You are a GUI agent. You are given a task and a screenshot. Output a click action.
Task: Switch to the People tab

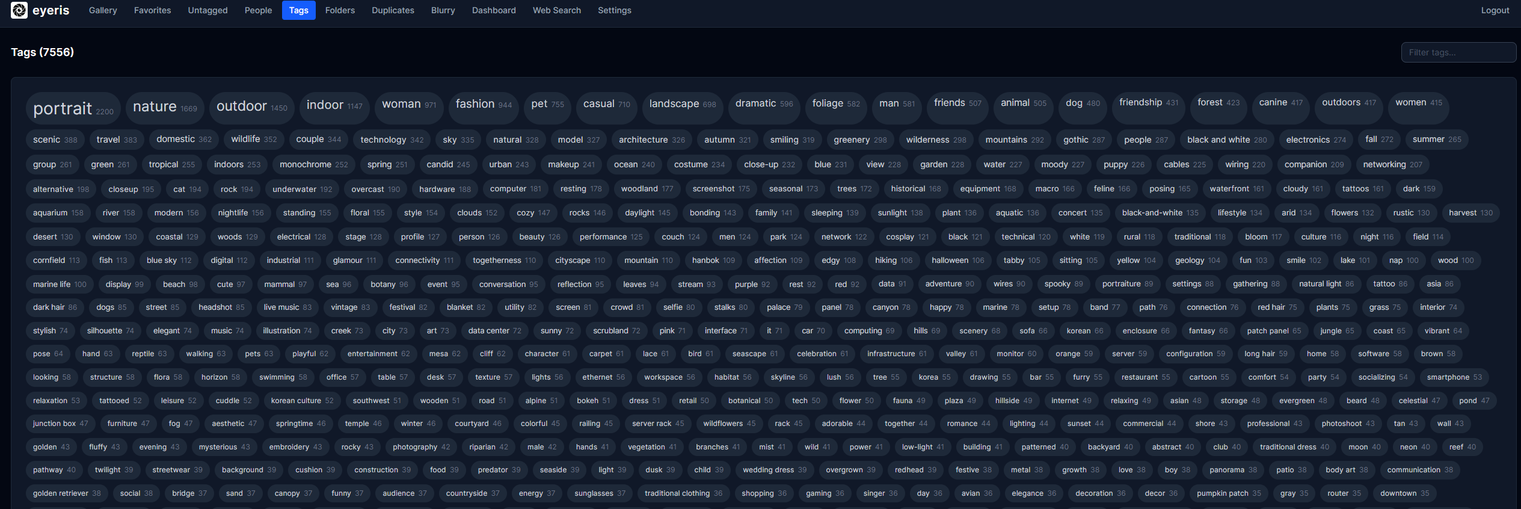tap(258, 10)
